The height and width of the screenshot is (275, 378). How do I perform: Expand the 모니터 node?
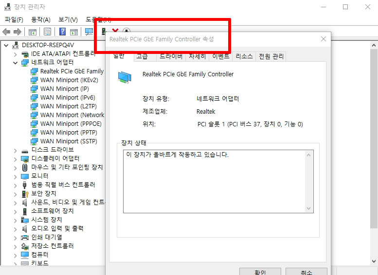click(x=16, y=177)
